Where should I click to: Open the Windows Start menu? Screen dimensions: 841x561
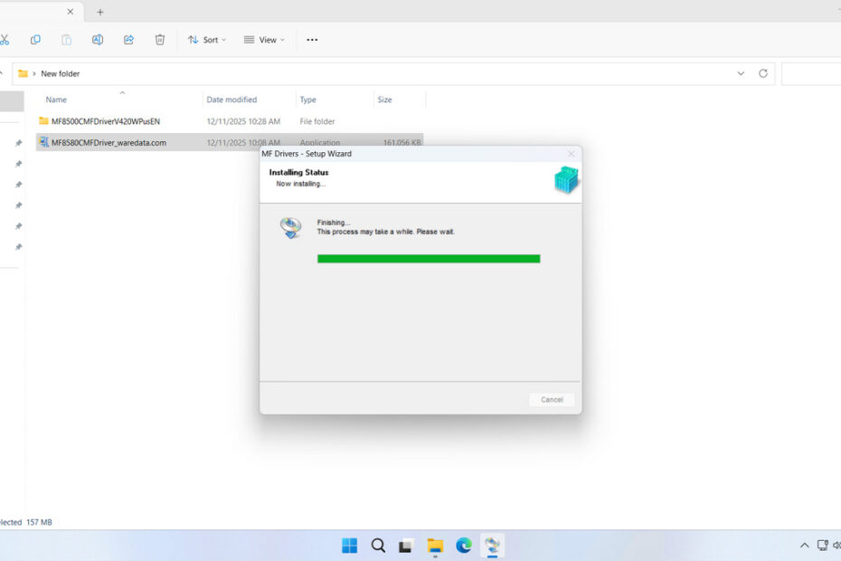[349, 545]
